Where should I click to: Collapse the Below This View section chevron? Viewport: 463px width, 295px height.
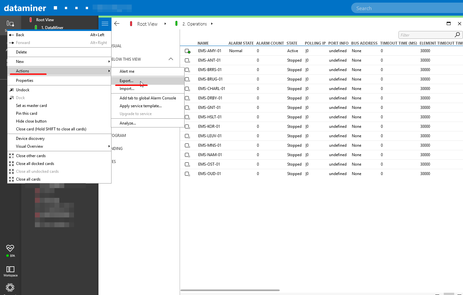point(171,59)
